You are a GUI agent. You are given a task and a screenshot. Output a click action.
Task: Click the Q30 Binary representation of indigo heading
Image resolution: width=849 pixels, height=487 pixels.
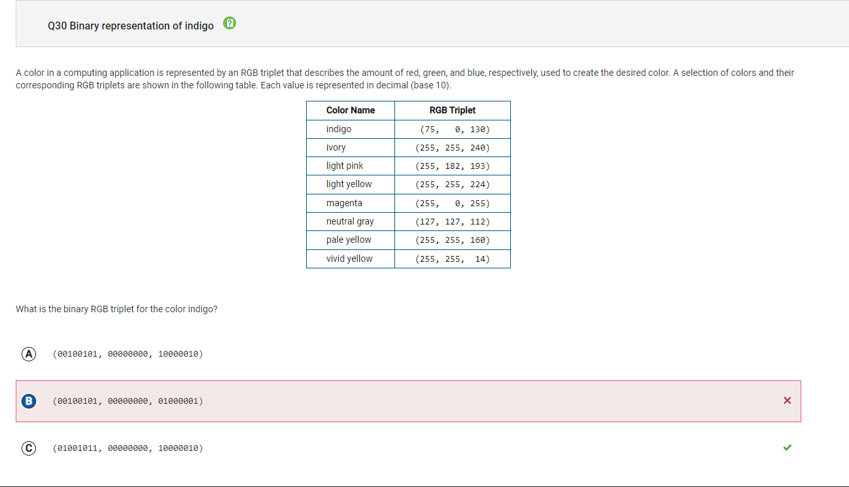pyautogui.click(x=131, y=26)
